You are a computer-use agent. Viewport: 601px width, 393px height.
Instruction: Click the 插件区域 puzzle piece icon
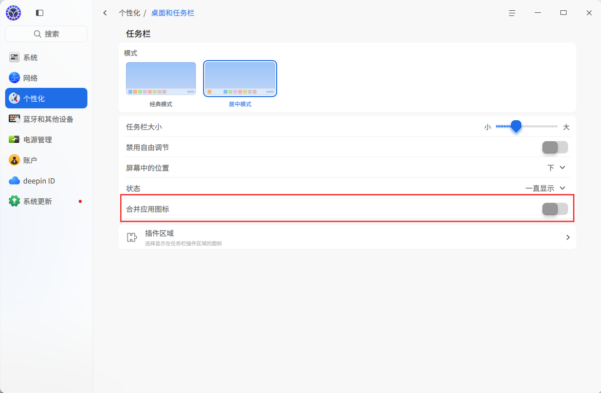coord(132,237)
